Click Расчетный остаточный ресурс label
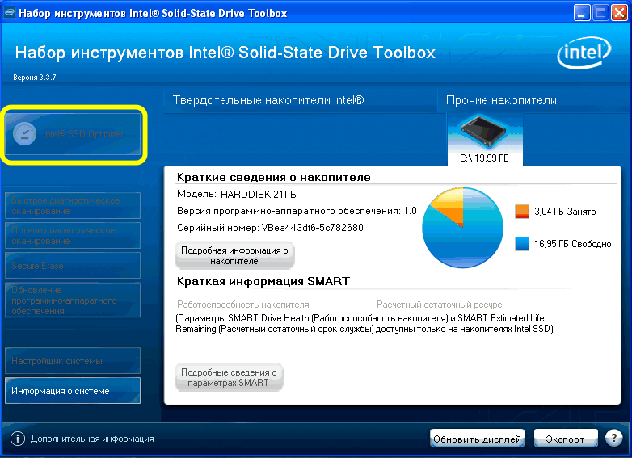The width and height of the screenshot is (632, 458). pyautogui.click(x=440, y=305)
